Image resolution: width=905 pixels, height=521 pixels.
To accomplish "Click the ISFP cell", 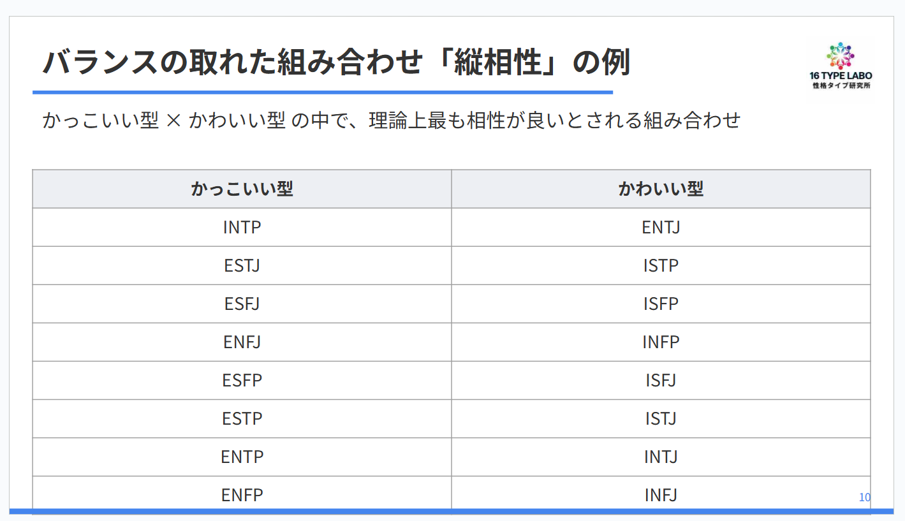I will 661,304.
